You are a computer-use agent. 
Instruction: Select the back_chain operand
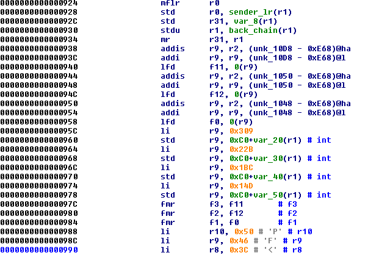point(253,30)
